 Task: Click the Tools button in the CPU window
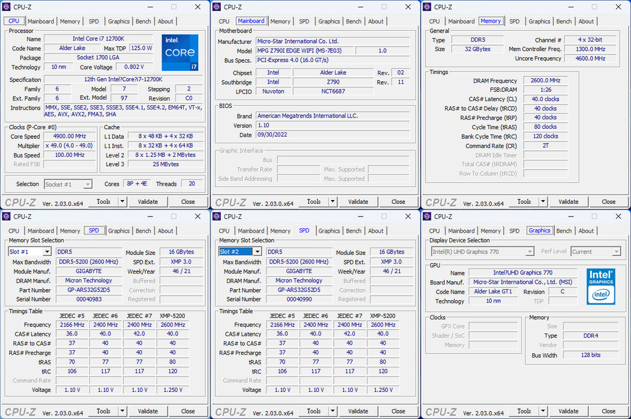[104, 201]
